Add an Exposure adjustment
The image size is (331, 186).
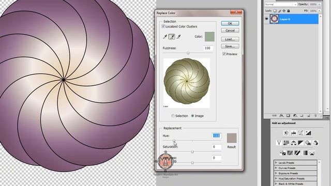click(x=308, y=133)
